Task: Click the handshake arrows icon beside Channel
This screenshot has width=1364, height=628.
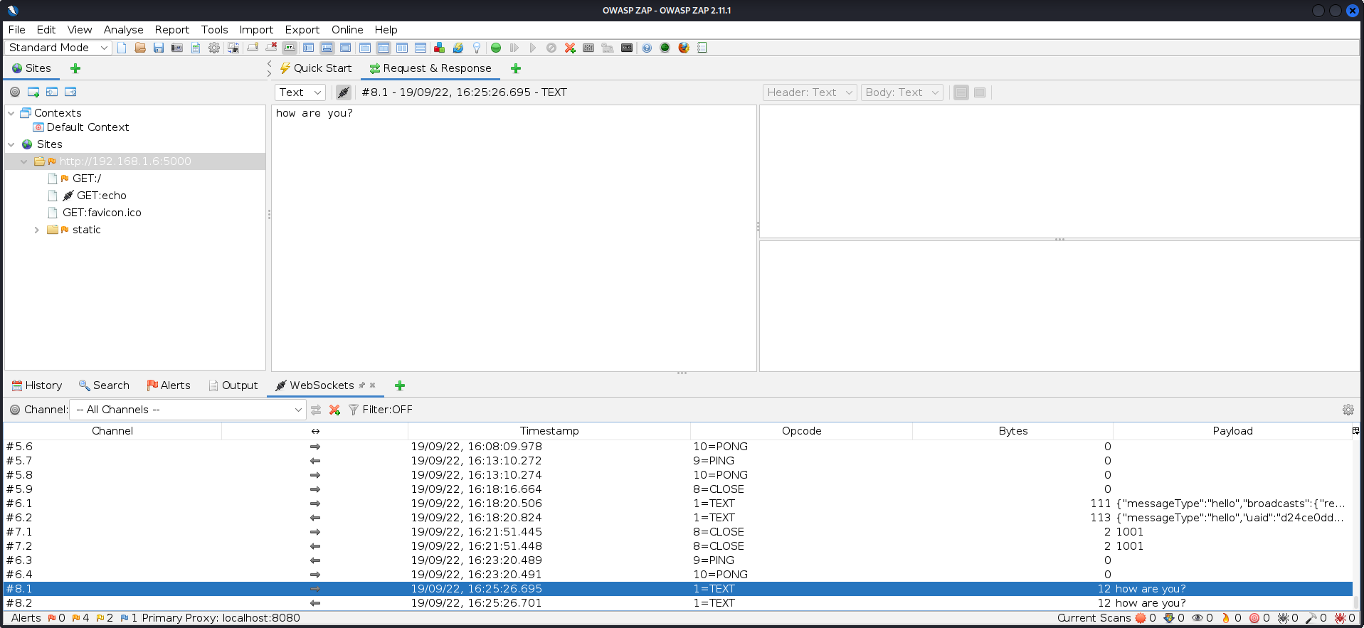Action: click(316, 410)
